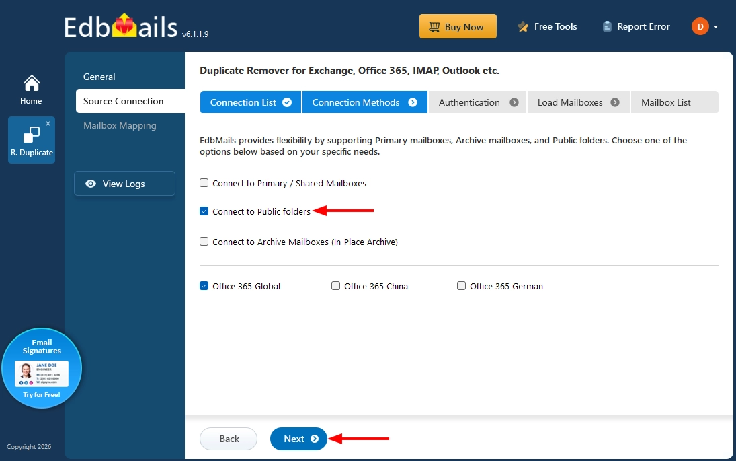Click the eye icon in View Logs
This screenshot has height=461, width=736.
point(91,184)
